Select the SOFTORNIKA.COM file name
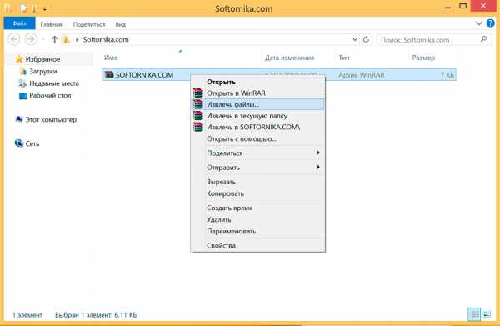 (x=144, y=75)
